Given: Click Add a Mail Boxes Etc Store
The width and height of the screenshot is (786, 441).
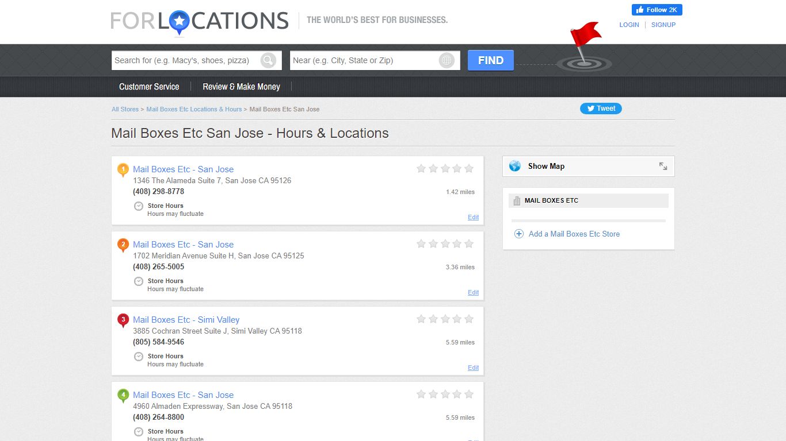Looking at the screenshot, I should click(x=574, y=234).
